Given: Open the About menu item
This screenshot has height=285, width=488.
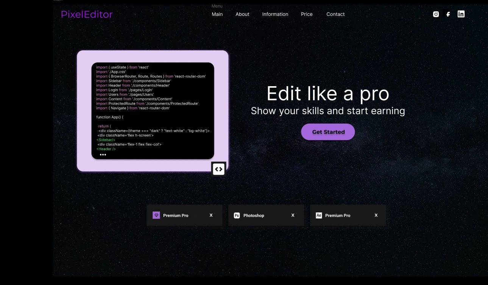Looking at the screenshot, I should pos(242,14).
